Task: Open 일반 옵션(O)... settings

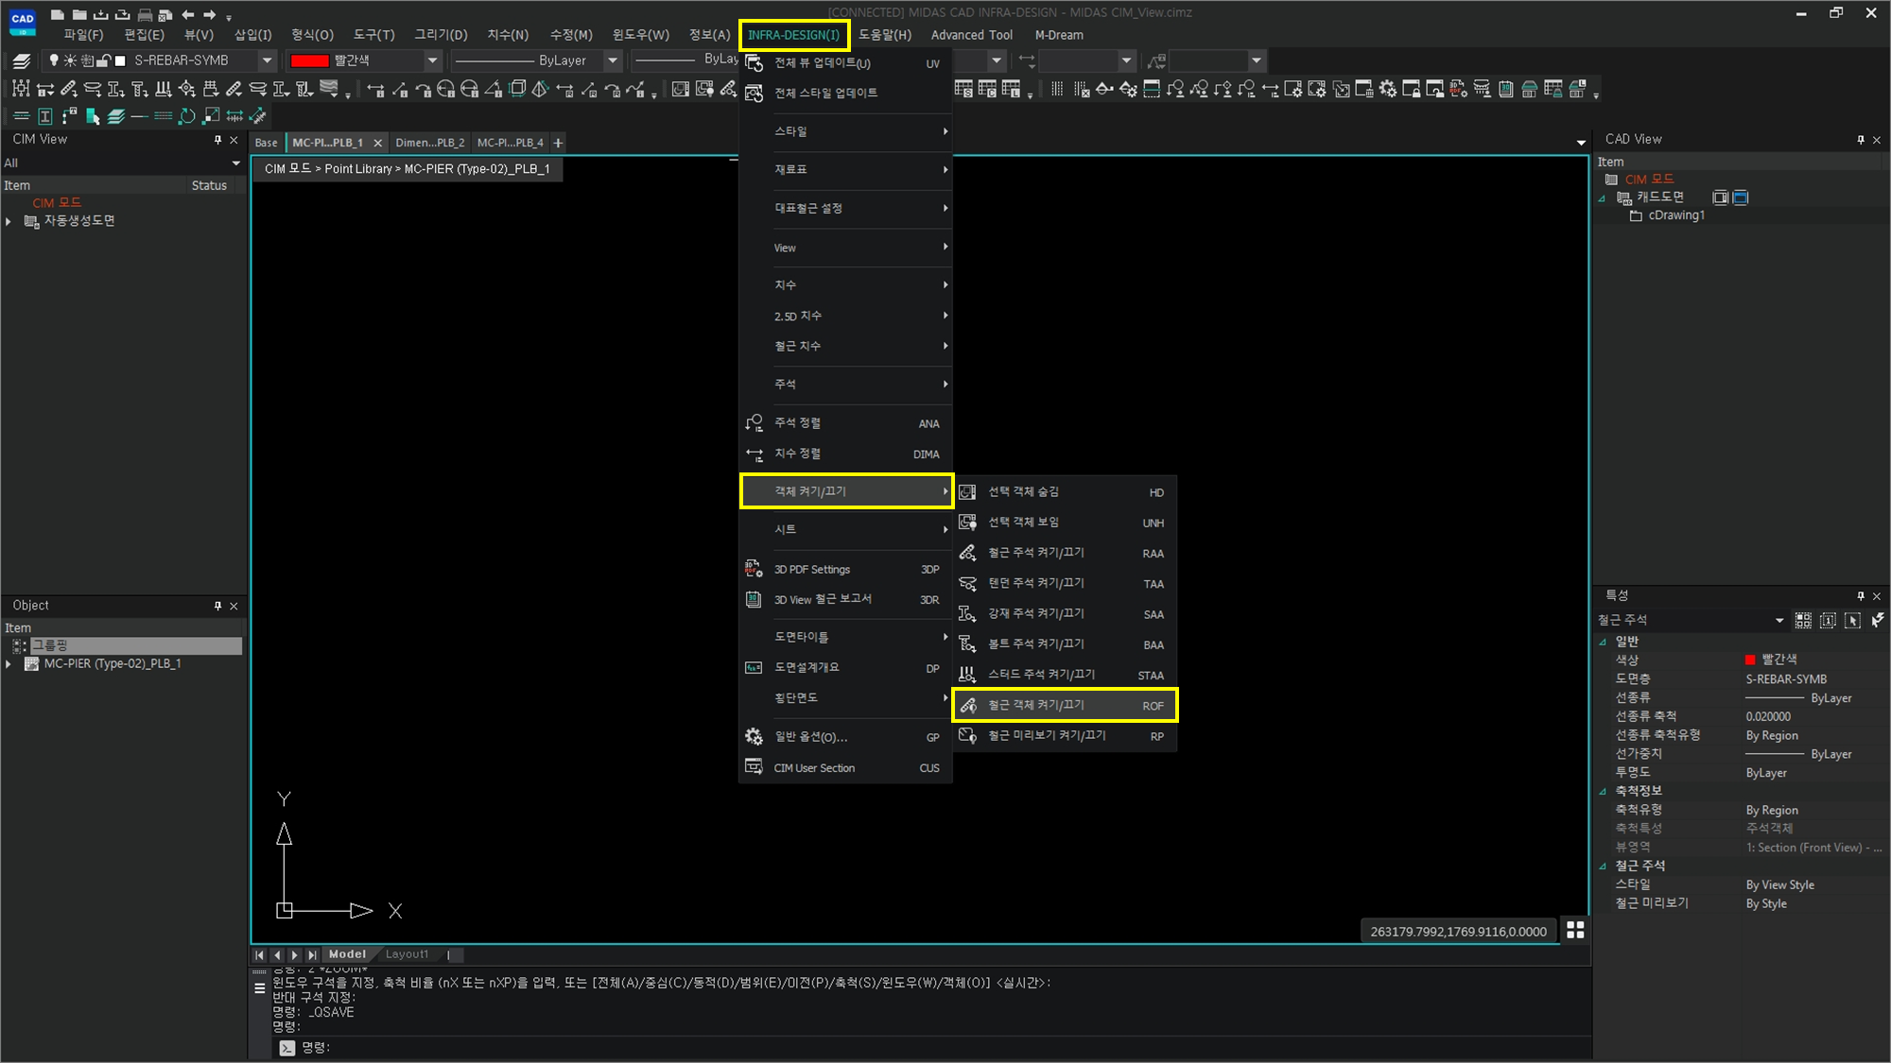Action: point(845,737)
